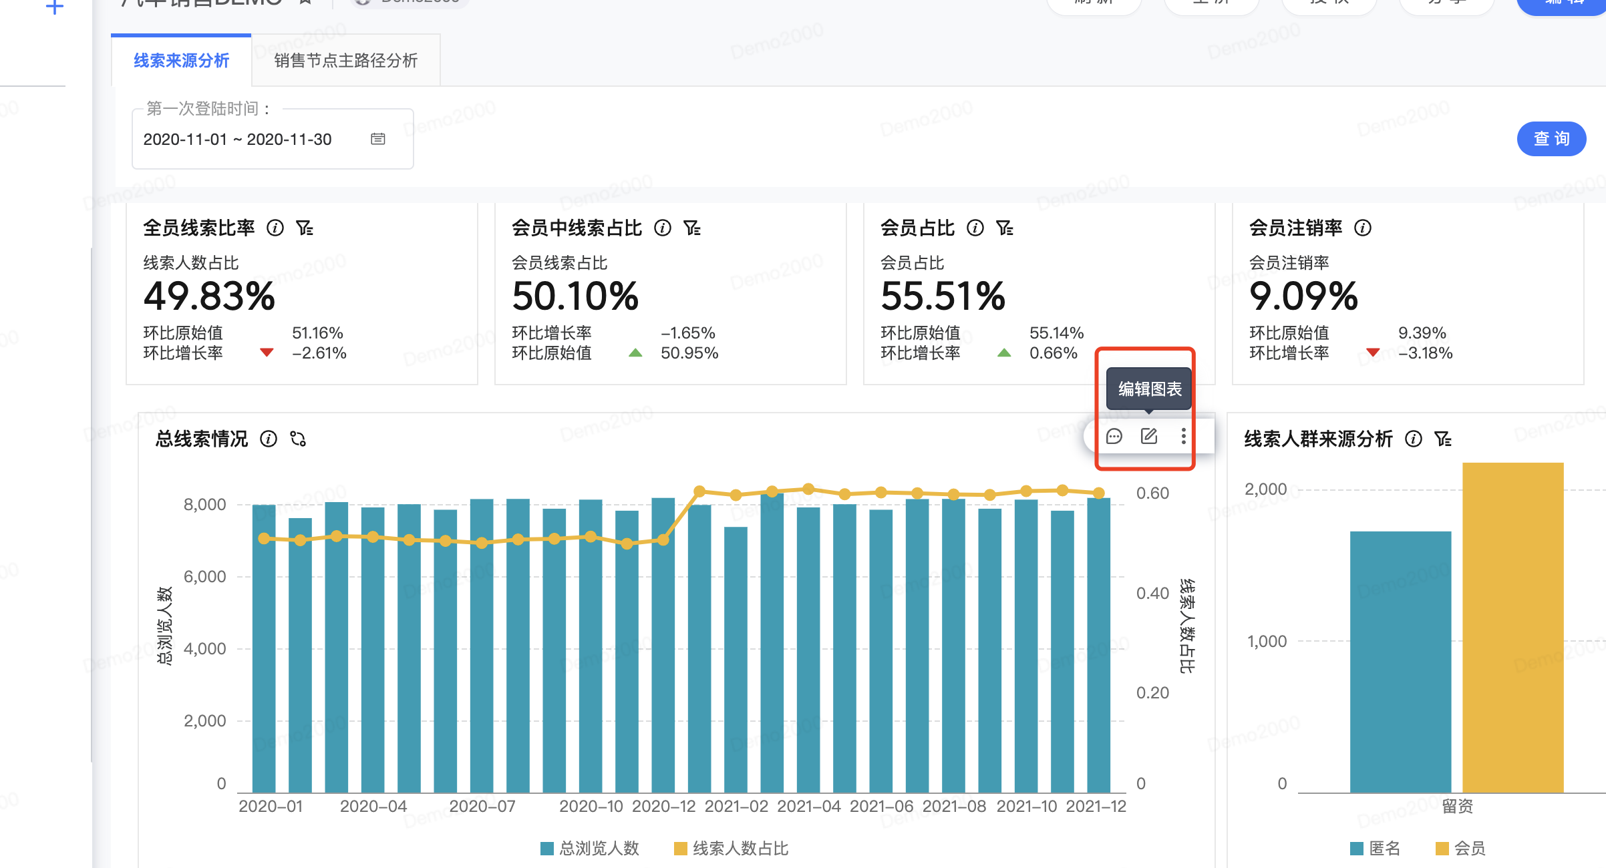Image resolution: width=1606 pixels, height=868 pixels.
Task: Click the 51.16% 环比原始值 figure
Action: pyautogui.click(x=317, y=333)
